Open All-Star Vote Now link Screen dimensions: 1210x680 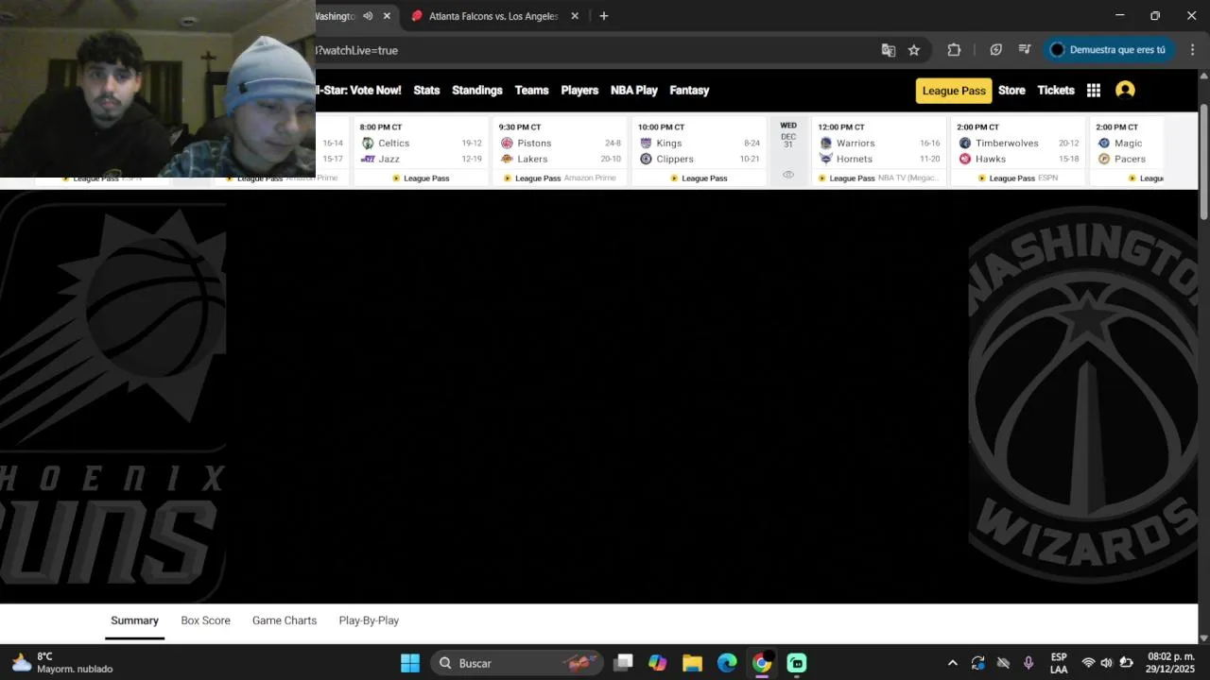[358, 91]
